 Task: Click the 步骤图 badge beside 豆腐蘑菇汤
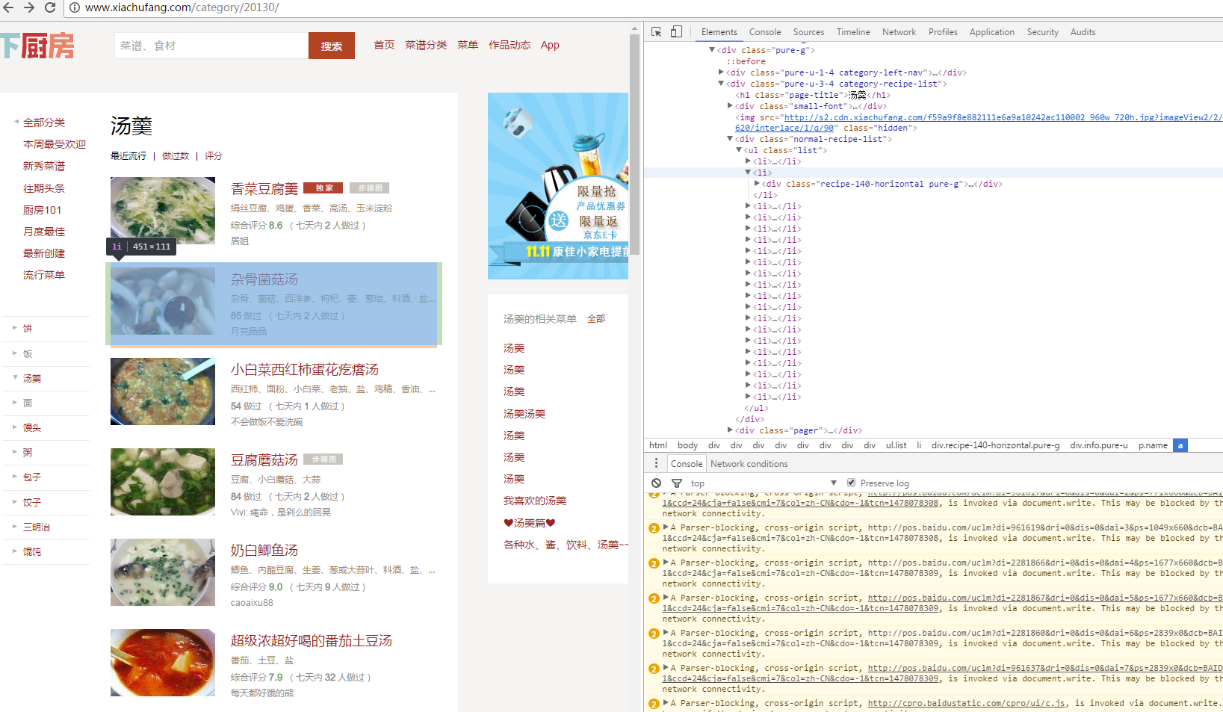(x=323, y=459)
